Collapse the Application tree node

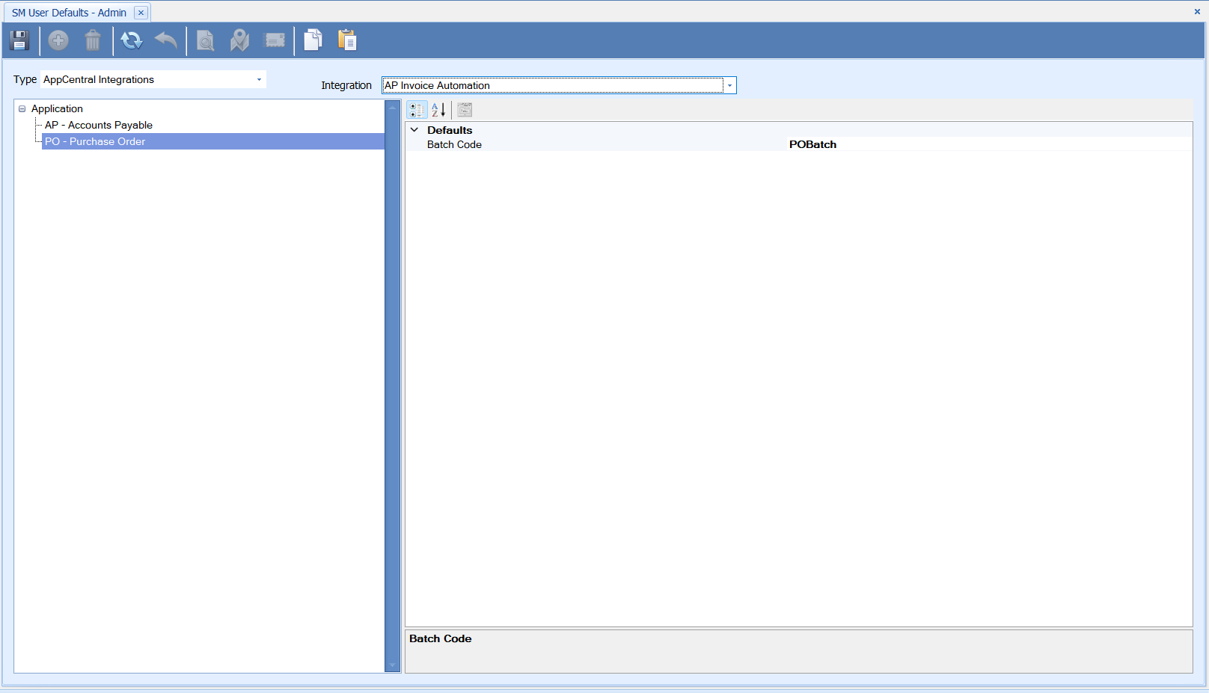coord(22,109)
